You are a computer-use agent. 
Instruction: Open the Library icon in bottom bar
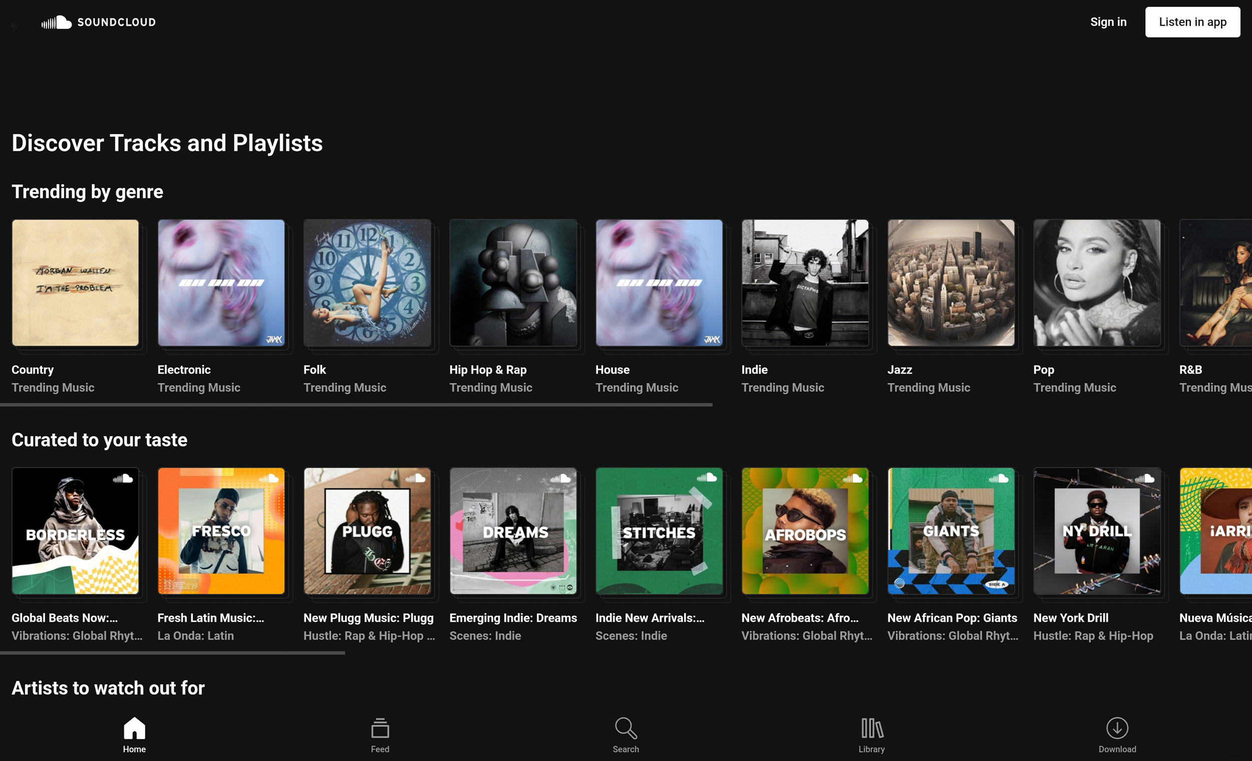[871, 728]
